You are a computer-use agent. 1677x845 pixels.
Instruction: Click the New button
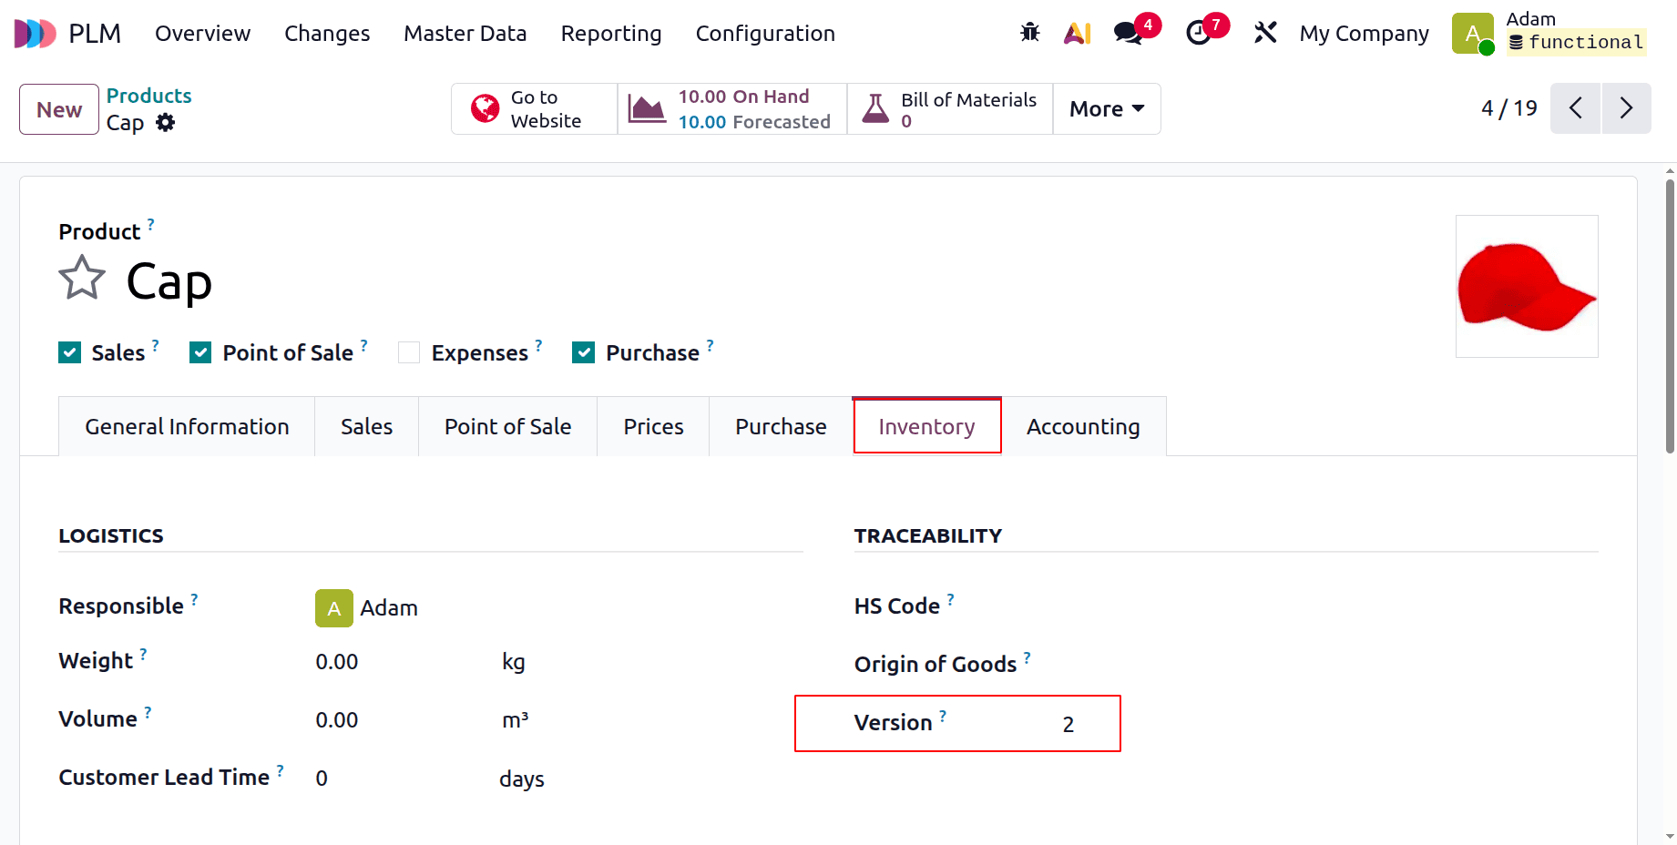[59, 109]
